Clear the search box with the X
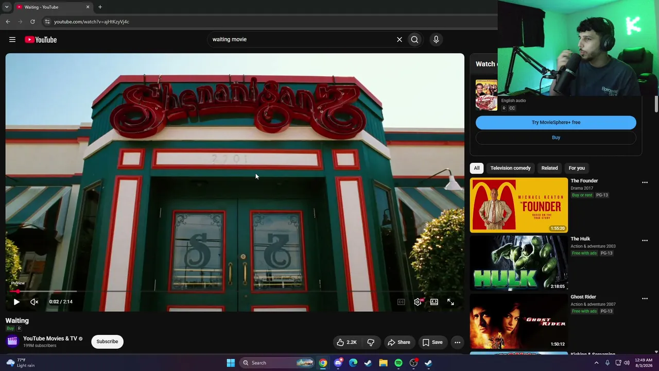659x371 pixels. 399,39
